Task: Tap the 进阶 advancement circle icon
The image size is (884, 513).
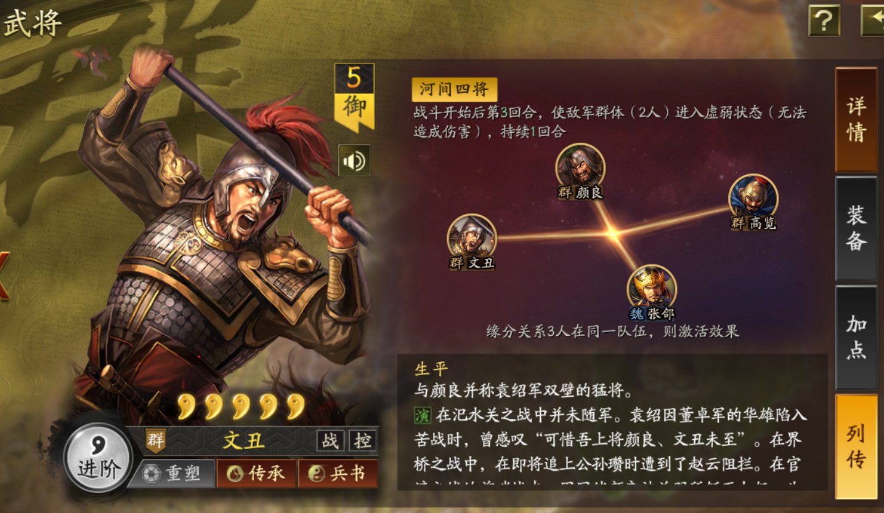Action: 99,458
